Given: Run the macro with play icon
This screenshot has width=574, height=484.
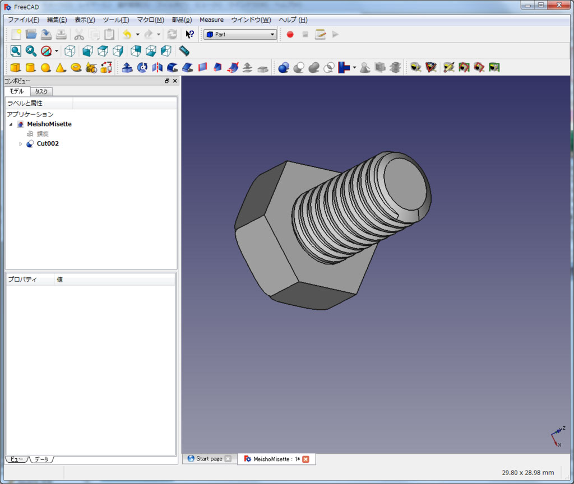Looking at the screenshot, I should pos(335,34).
